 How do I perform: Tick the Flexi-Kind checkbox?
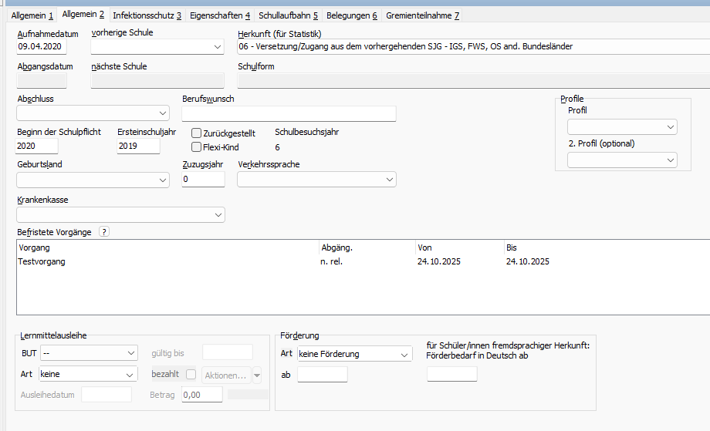click(x=196, y=146)
